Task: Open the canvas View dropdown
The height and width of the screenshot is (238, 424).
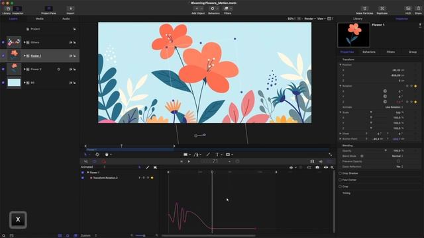Action: [321, 19]
